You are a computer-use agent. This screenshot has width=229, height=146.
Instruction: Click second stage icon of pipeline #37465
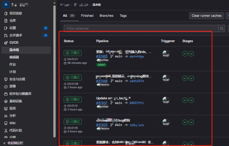[x=191, y=54]
